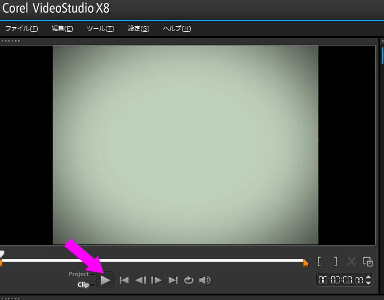384x300 pixels.
Task: Switch preview to Project mode
Action: 78,274
